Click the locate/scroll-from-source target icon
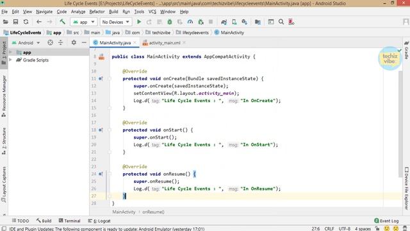The image size is (410, 231). [50, 42]
